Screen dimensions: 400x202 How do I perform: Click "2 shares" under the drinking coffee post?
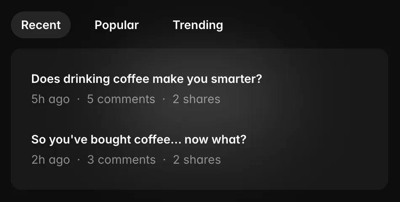[196, 99]
